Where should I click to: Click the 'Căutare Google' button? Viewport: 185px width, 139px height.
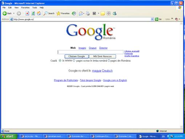77,57
